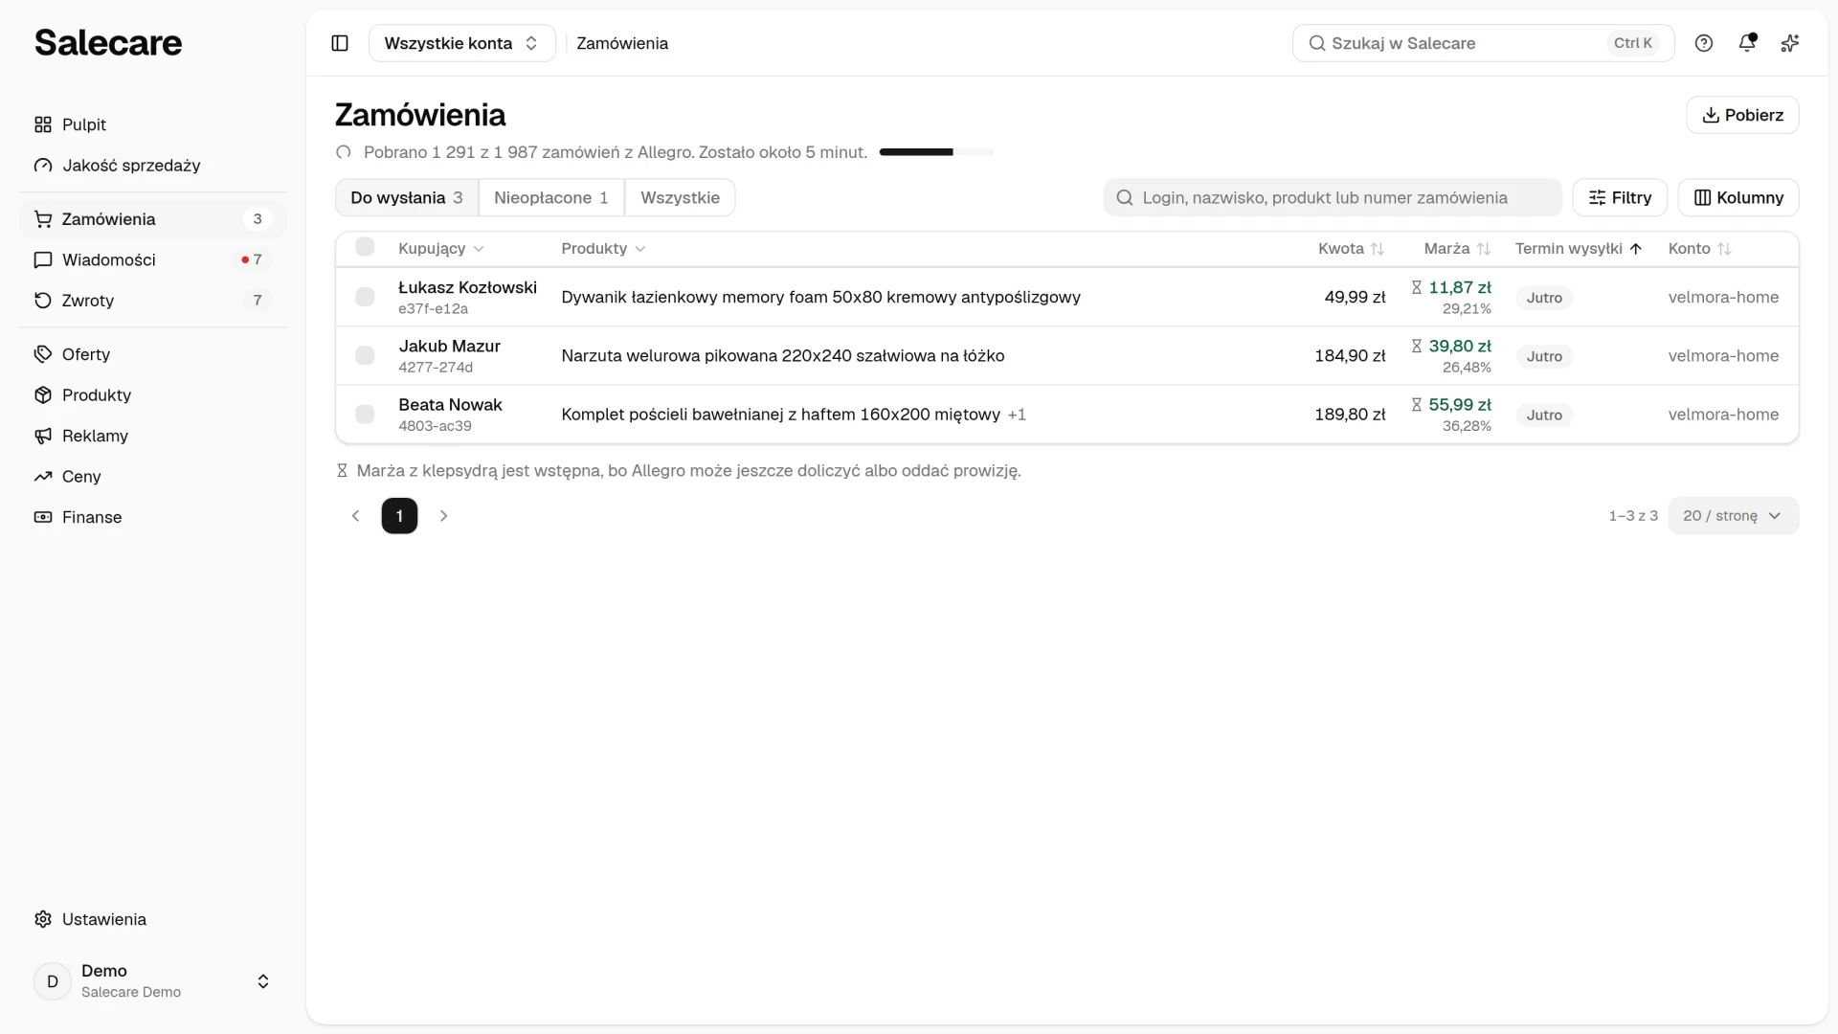The image size is (1838, 1034).
Task: Expand Produkty column header menu
Action: [603, 249]
